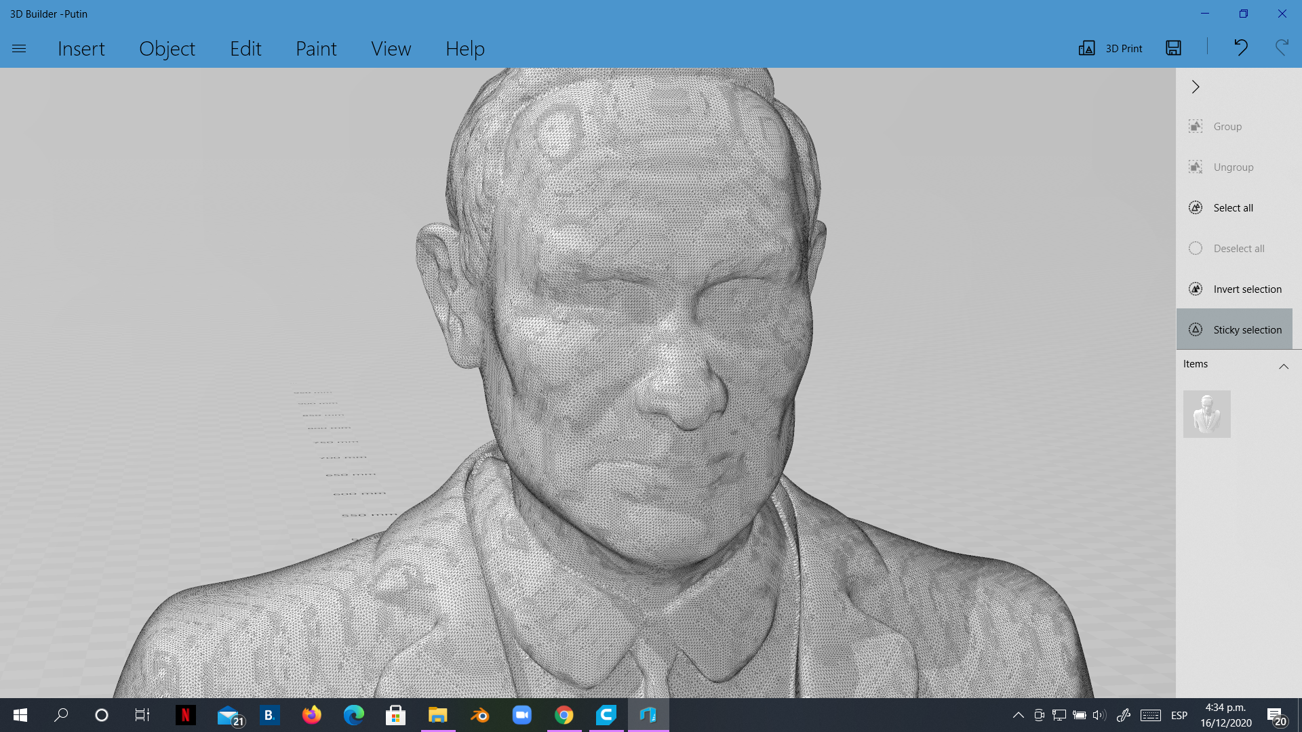Open the volume control in the system tray

point(1099,715)
